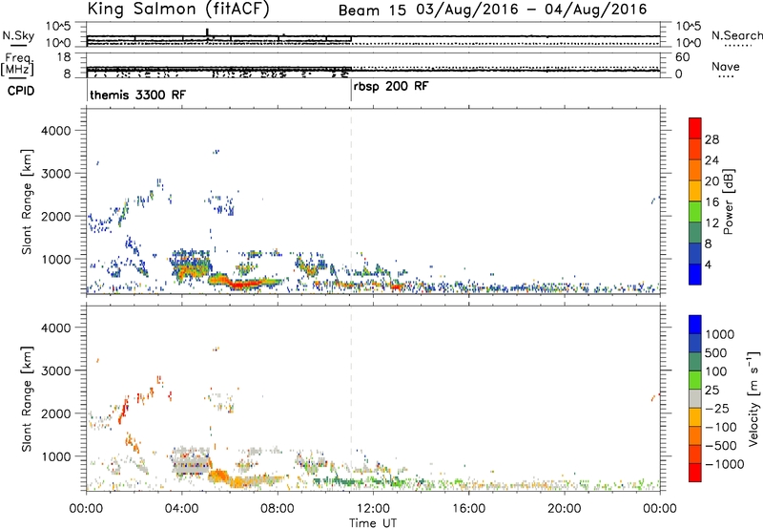Click the velocity panel 'Slant Range [km]' label
This screenshot has width=763, height=529.
(x=27, y=399)
